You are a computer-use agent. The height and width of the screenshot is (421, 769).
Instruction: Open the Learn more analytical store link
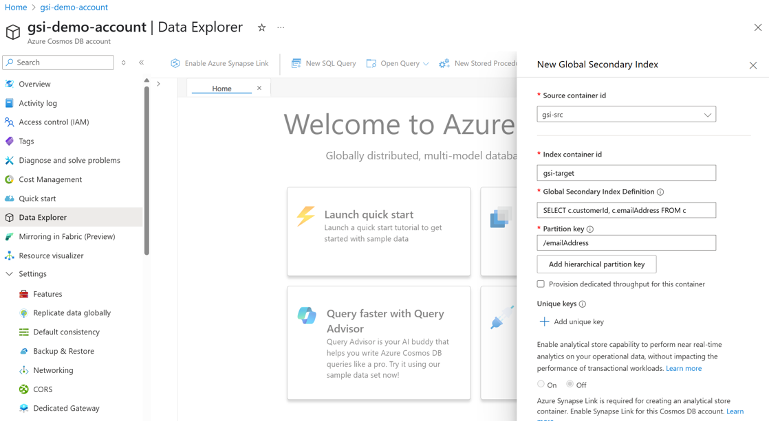click(684, 368)
